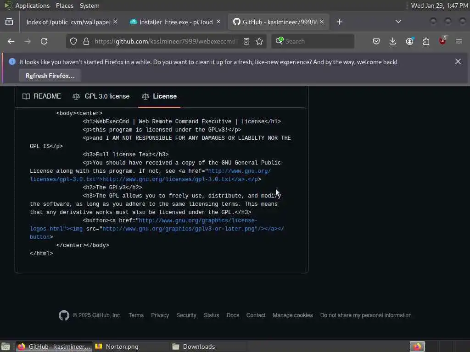
Task: Select the License tab
Action: coord(159,96)
